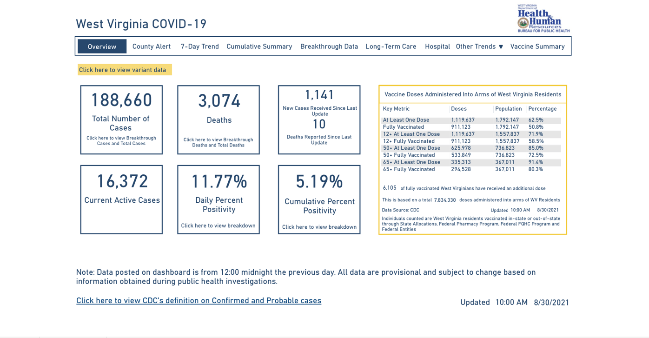
Task: Click yellow variant data button
Action: pyautogui.click(x=125, y=70)
